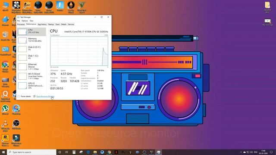Switch to the Processes tab
The width and height of the screenshot is (276, 155).
point(21,25)
